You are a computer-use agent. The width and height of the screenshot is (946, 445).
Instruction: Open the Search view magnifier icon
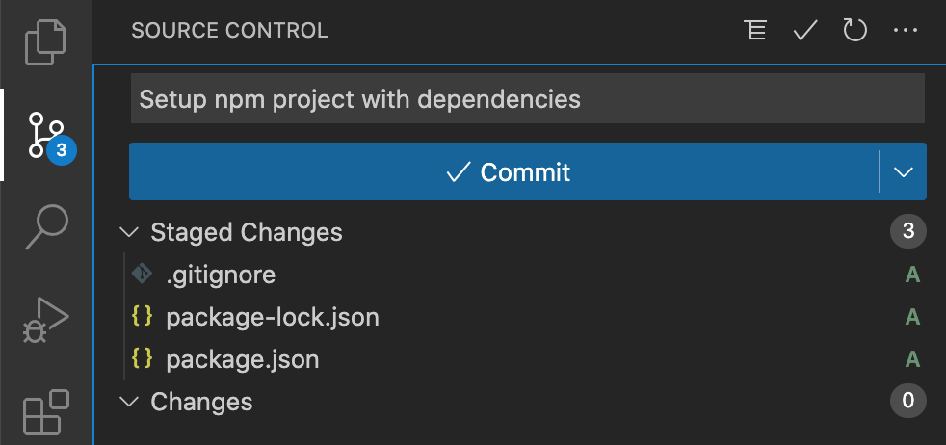(x=46, y=226)
